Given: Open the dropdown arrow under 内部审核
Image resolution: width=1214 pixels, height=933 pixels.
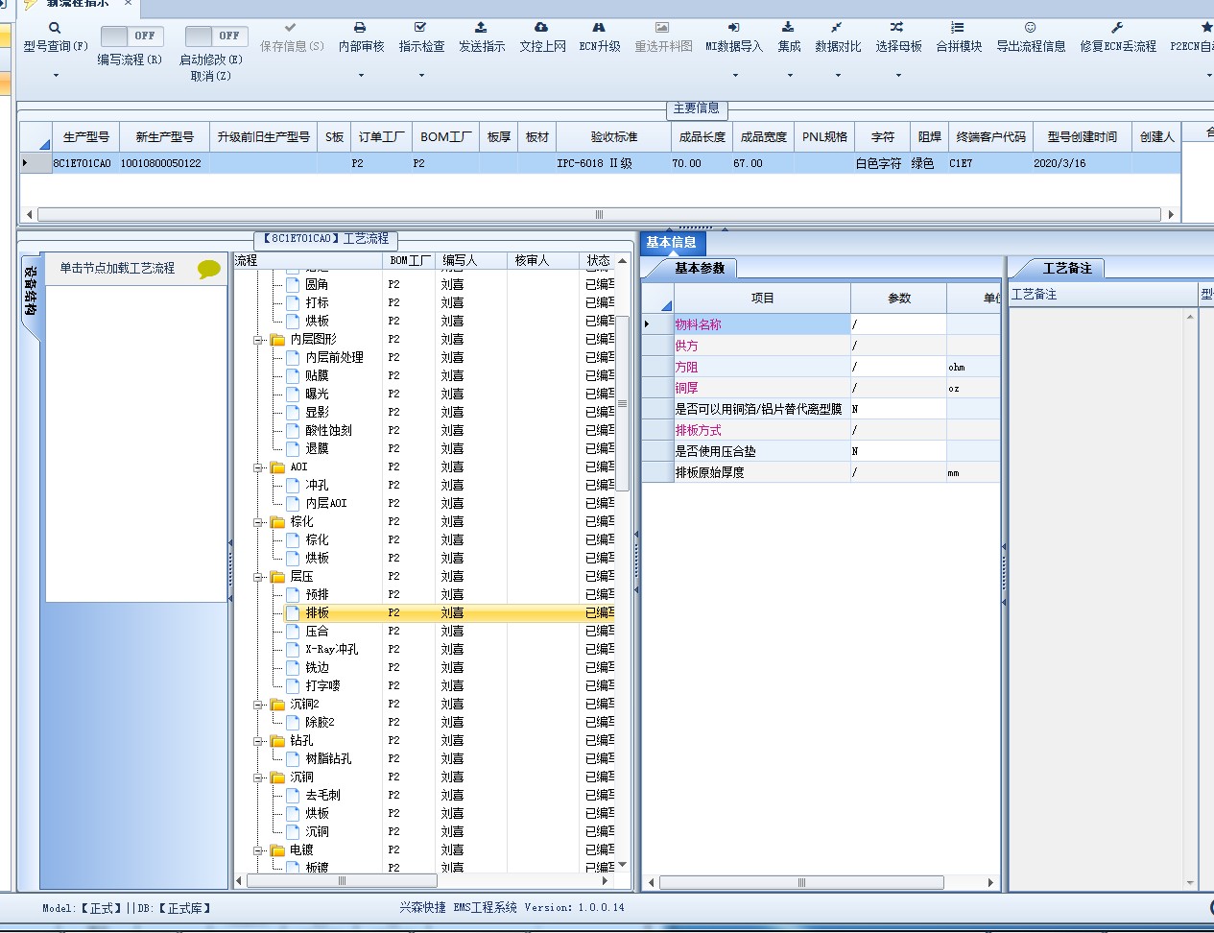Looking at the screenshot, I should [x=361, y=75].
